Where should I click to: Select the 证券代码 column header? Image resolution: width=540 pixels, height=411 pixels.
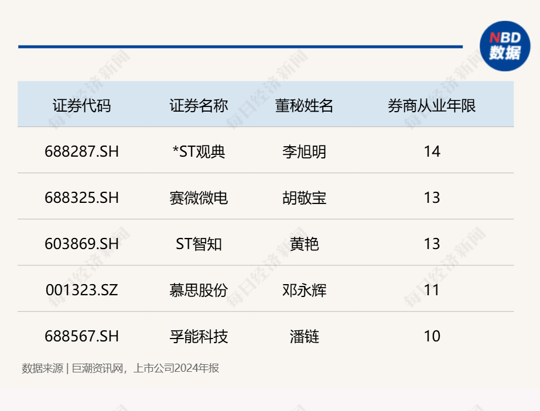pyautogui.click(x=81, y=105)
